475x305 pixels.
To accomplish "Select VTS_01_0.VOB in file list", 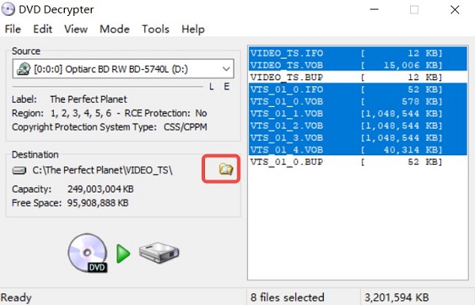I will [358, 101].
